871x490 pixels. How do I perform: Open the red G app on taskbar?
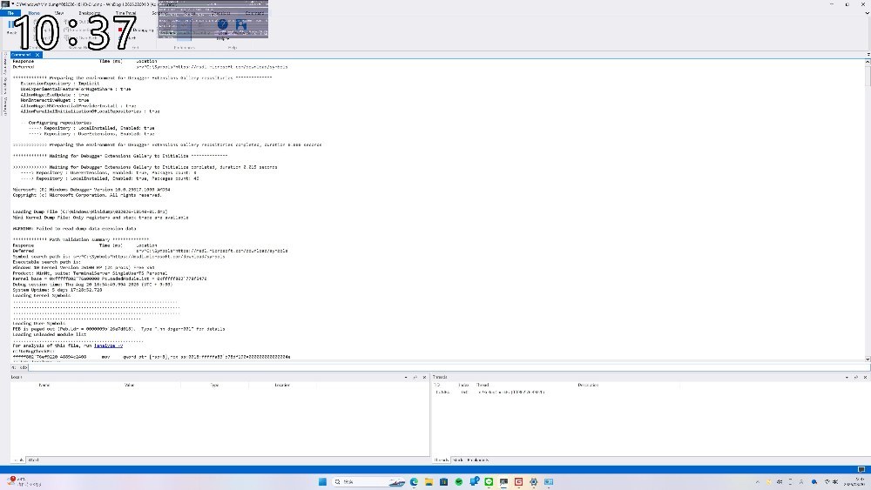tap(519, 481)
